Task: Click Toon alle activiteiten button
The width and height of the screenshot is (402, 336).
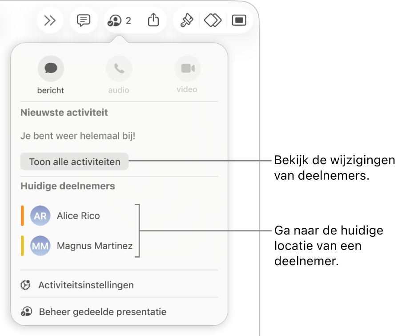Action: pos(74,162)
